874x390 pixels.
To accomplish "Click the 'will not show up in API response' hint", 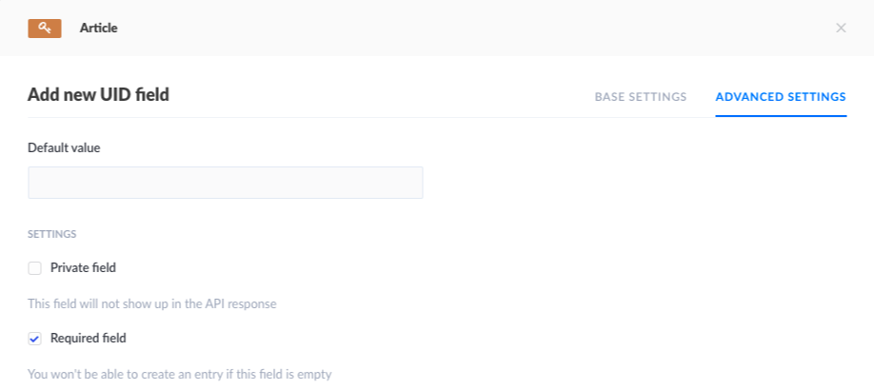I will (152, 304).
